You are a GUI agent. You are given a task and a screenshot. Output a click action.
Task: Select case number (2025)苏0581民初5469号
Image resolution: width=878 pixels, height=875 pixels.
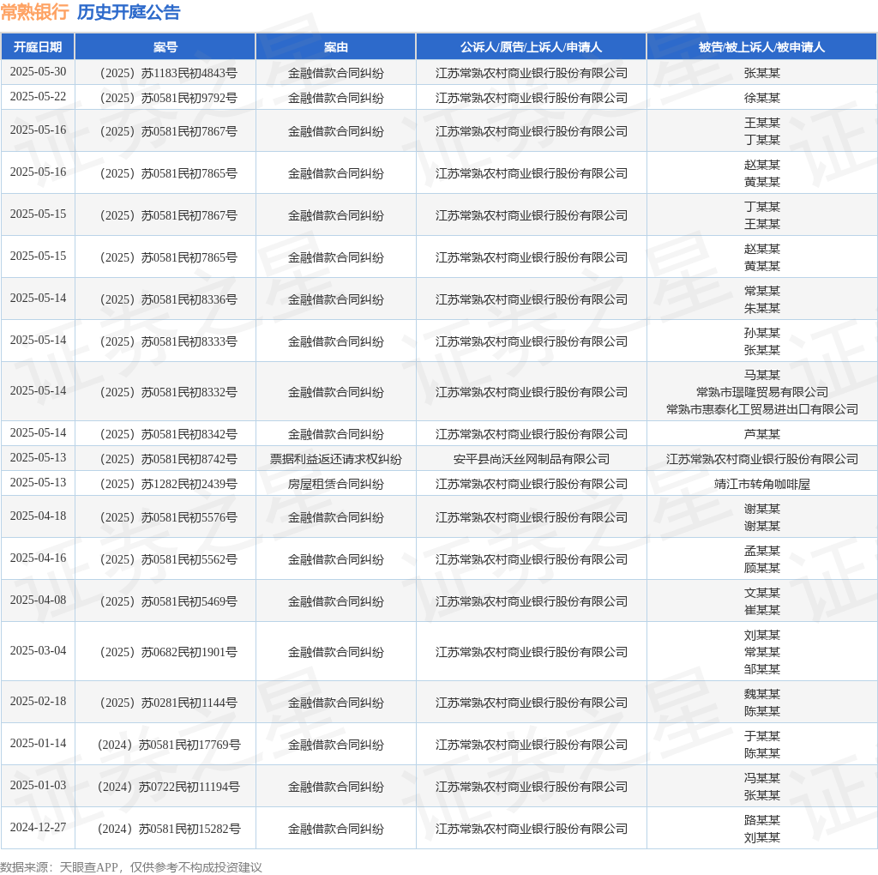click(x=167, y=601)
